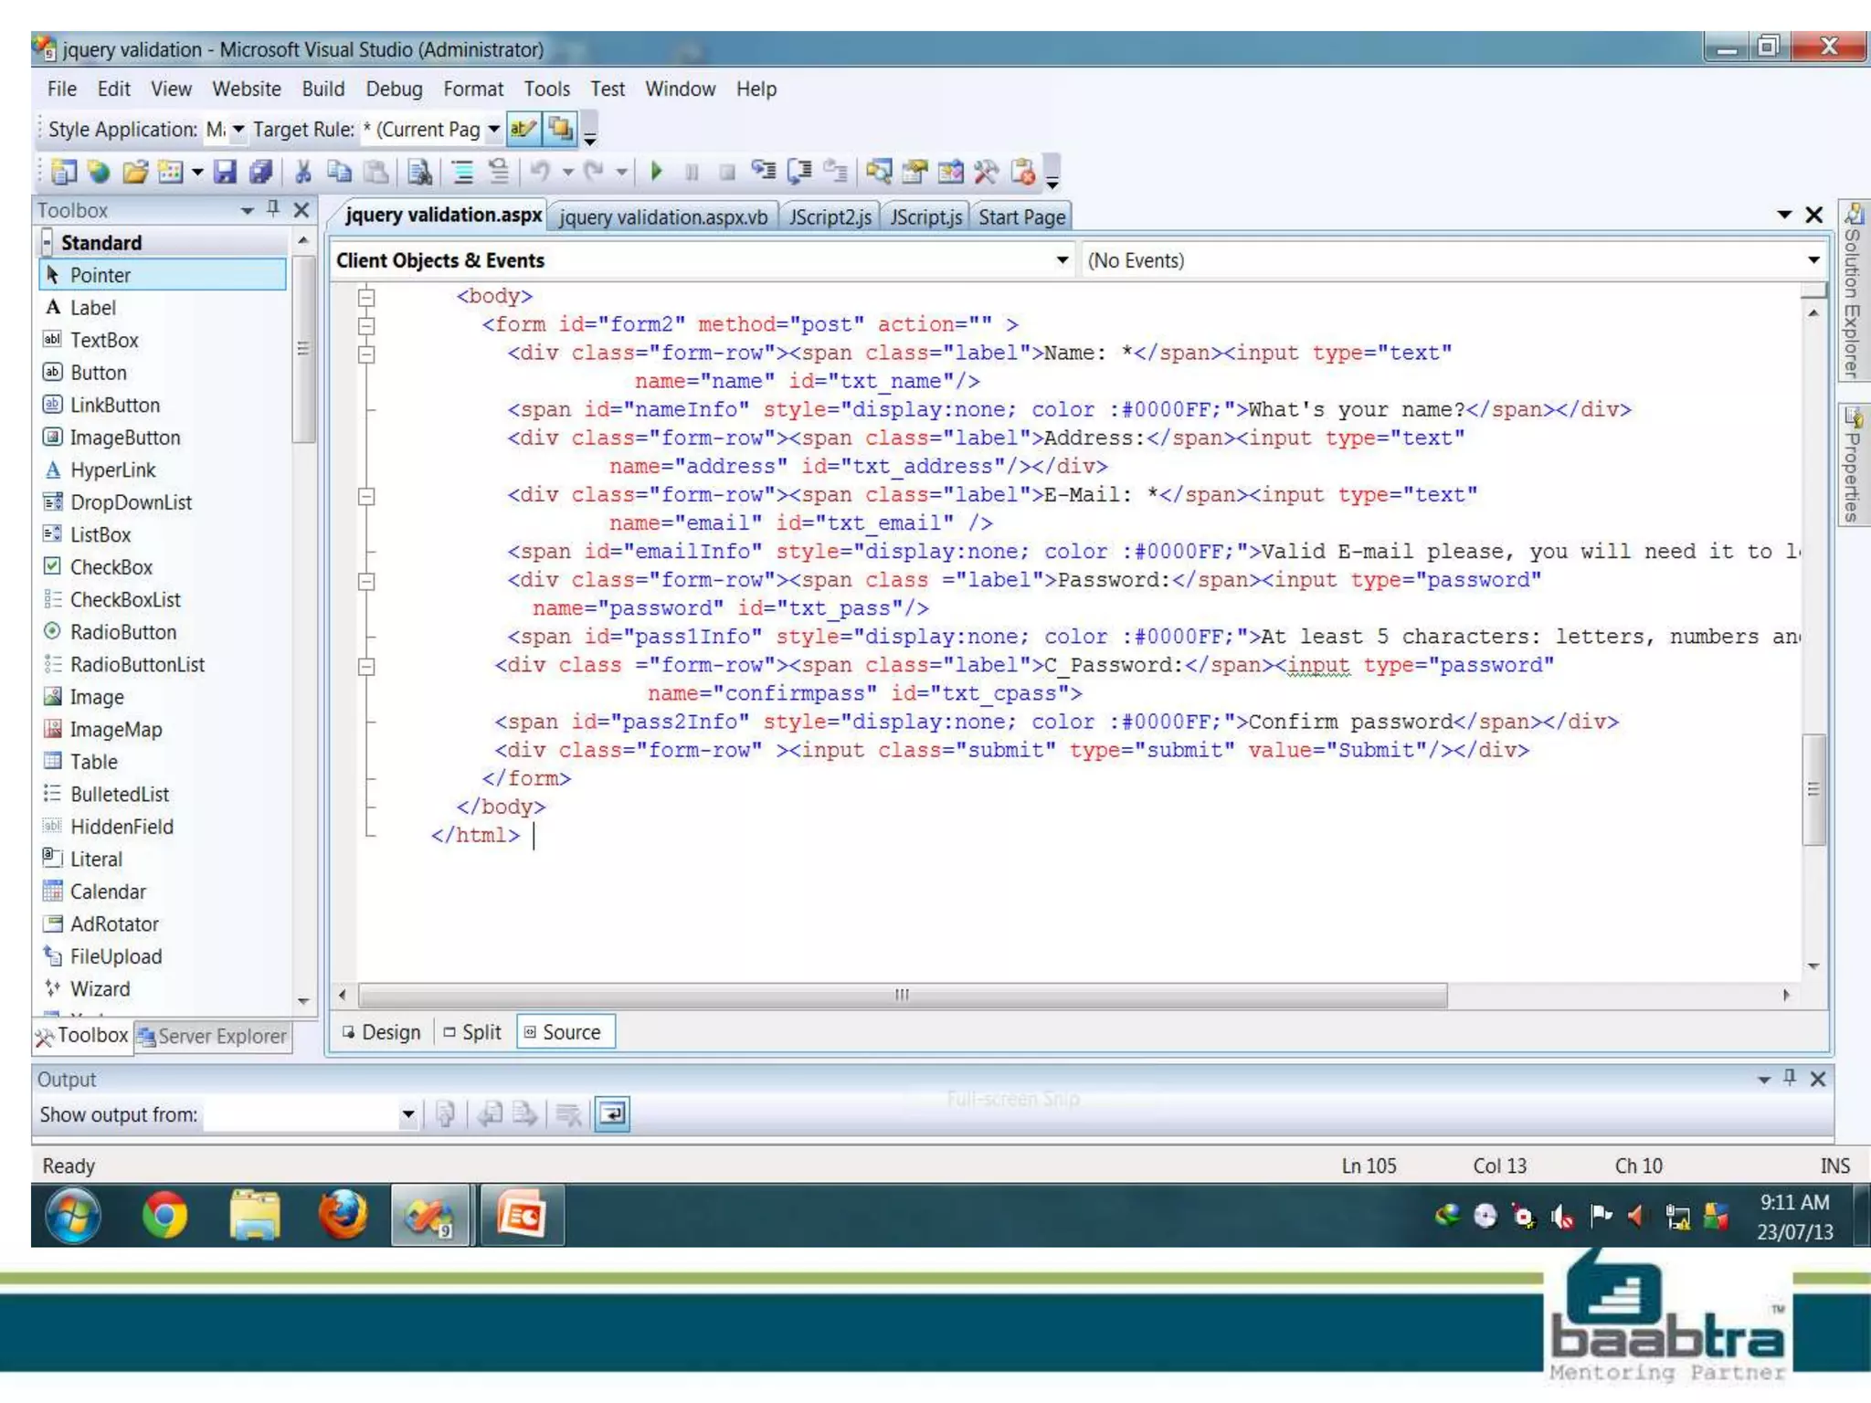The width and height of the screenshot is (1871, 1403).
Task: Collapse the body tag outline box
Action: 366,297
